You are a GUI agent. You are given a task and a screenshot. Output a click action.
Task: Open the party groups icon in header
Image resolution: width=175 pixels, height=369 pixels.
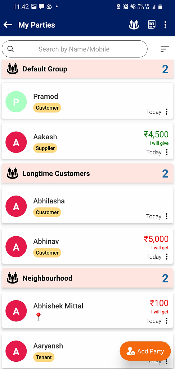point(134,25)
